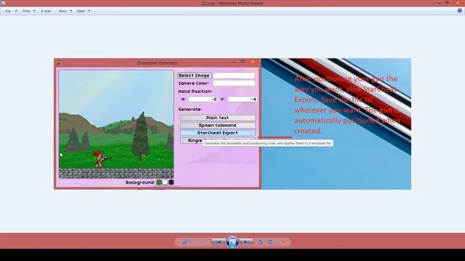465x261 pixels.
Task: Go to the previous photo
Action: point(218,241)
